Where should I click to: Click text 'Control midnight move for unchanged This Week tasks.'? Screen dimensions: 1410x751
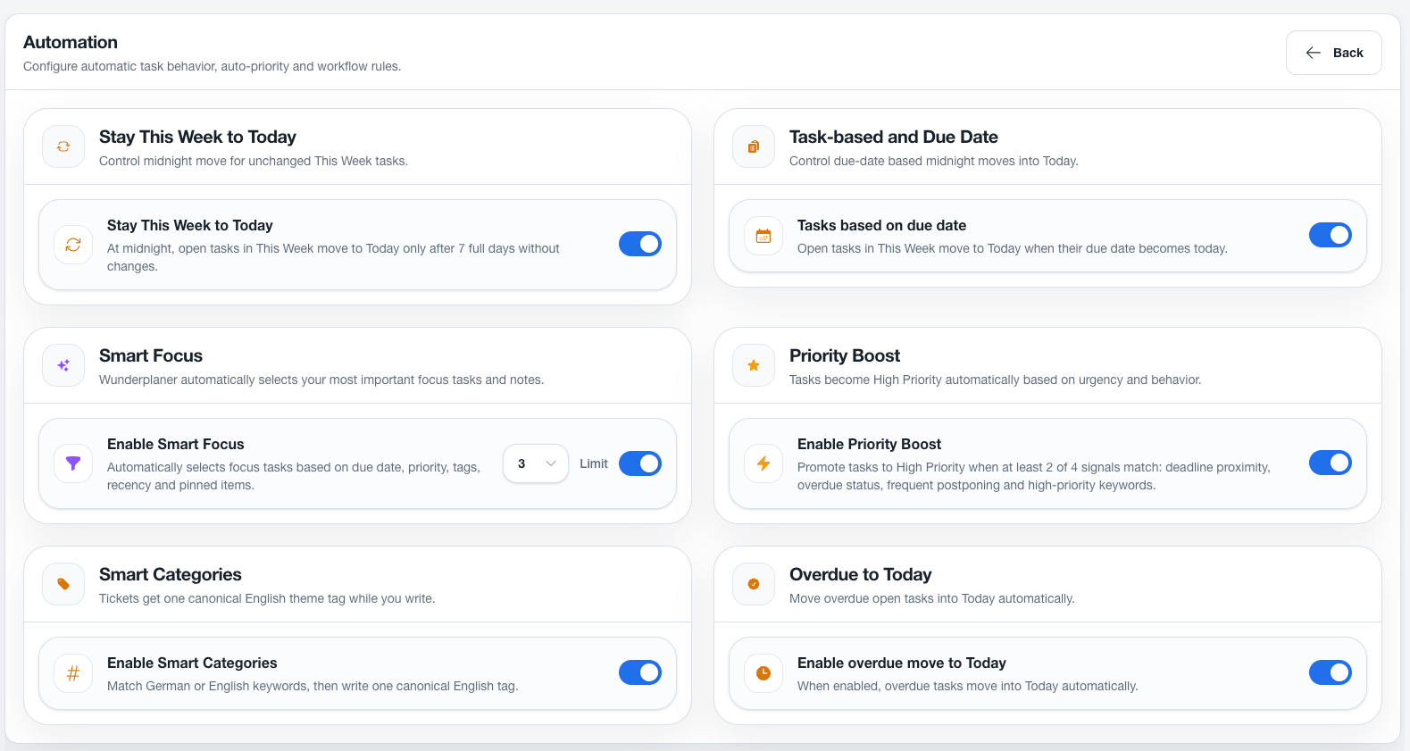pyautogui.click(x=254, y=161)
